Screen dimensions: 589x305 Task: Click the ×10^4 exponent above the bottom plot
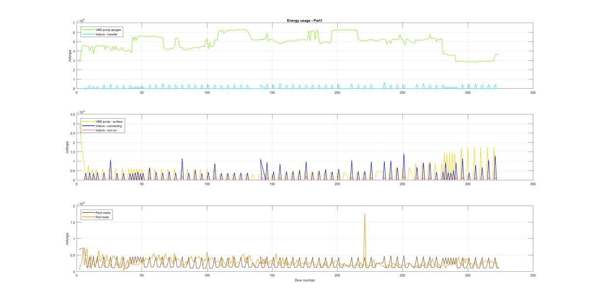point(81,203)
